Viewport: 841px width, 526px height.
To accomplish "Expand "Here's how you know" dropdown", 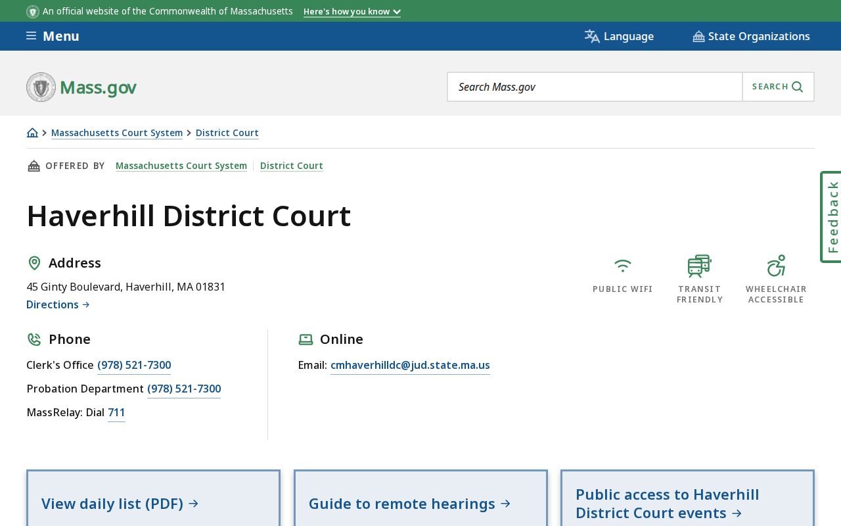I will 352,11.
